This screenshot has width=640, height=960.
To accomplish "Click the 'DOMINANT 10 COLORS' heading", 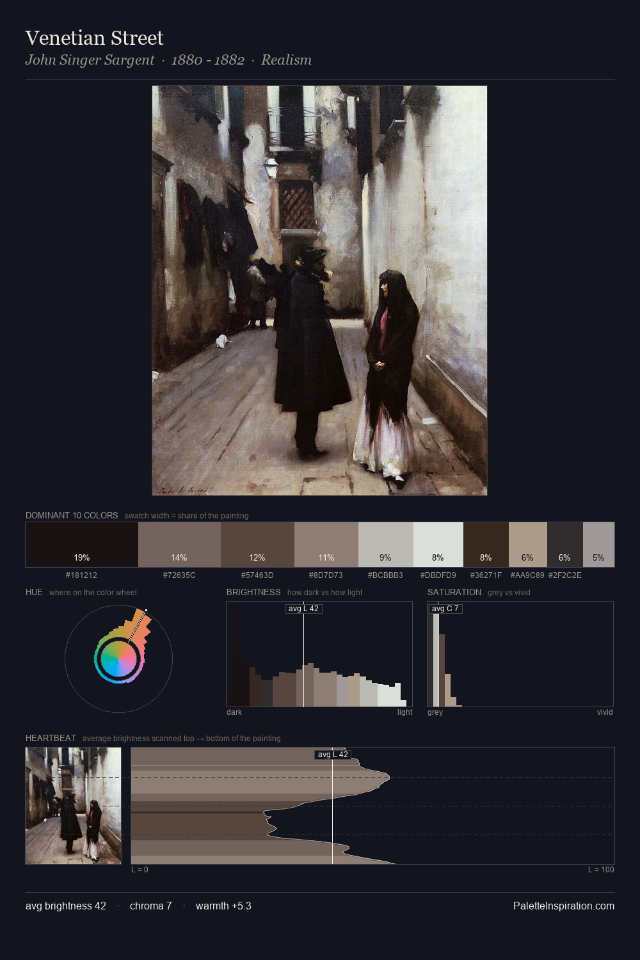I will coord(72,515).
